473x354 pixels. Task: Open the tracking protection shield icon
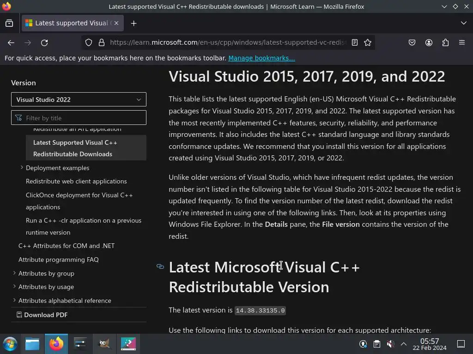(88, 42)
